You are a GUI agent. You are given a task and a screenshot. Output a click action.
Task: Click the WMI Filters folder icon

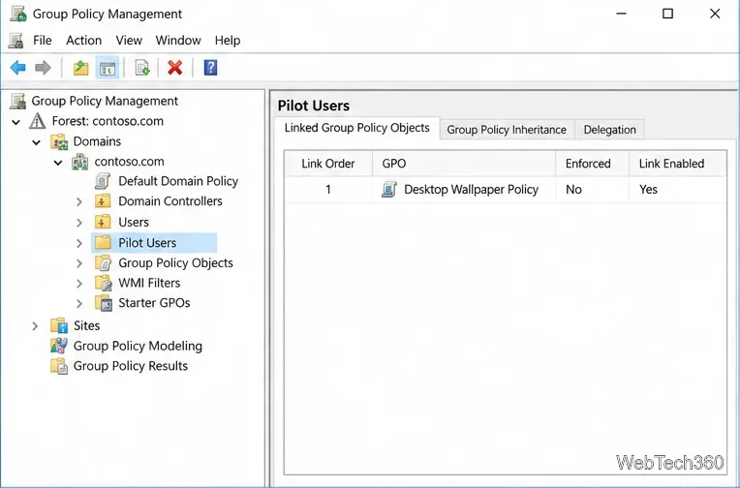(104, 283)
